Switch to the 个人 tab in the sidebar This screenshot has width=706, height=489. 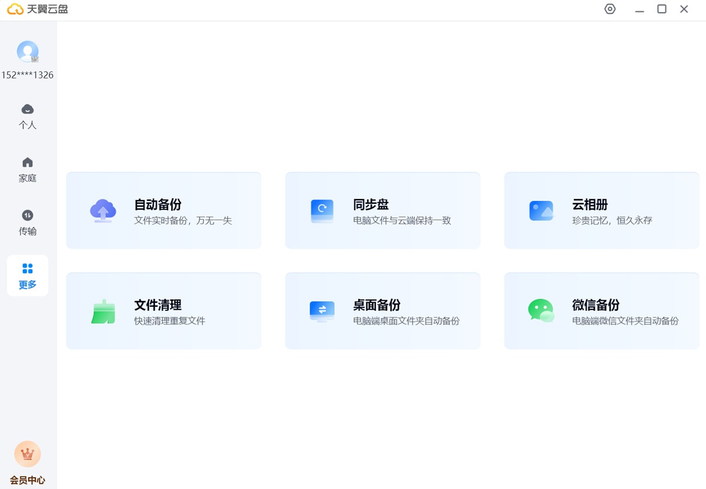pyautogui.click(x=28, y=116)
